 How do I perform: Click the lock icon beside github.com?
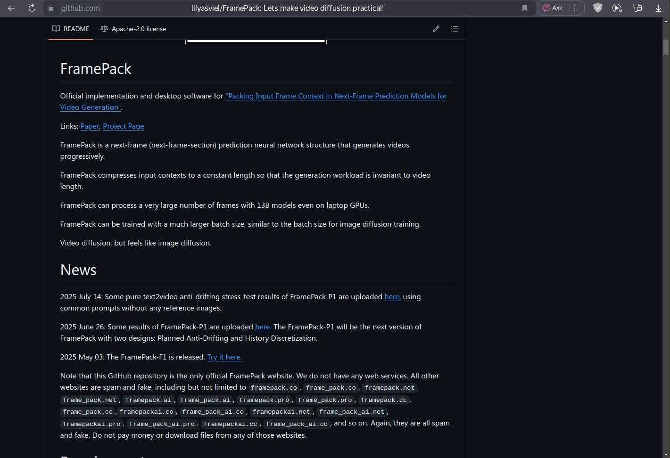pyautogui.click(x=51, y=8)
